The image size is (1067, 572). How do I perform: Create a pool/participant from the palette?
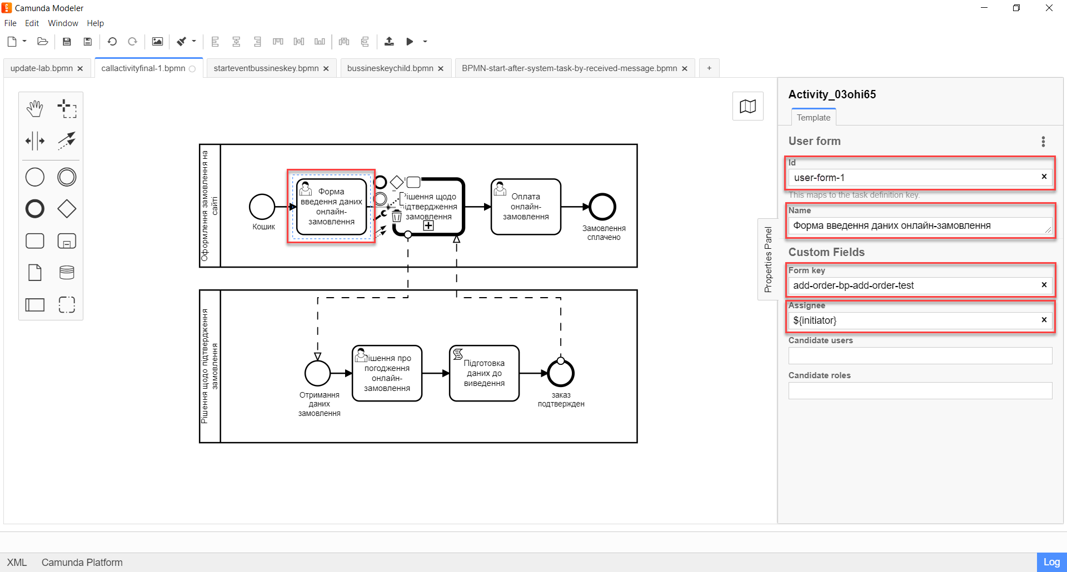coord(35,304)
